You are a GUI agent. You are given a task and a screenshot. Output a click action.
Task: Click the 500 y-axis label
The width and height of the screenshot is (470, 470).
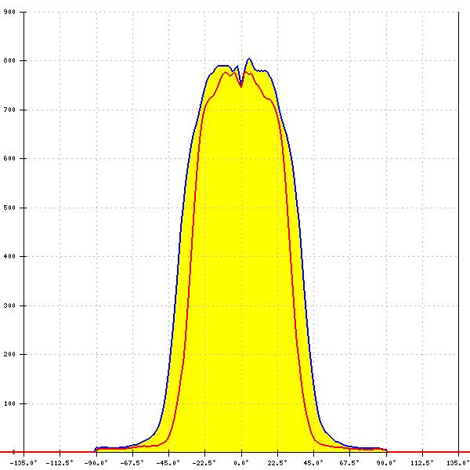tap(9, 208)
